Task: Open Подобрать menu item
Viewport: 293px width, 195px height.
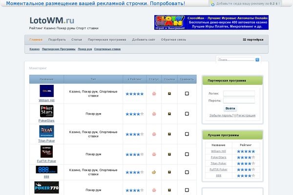Action: [x=57, y=39]
